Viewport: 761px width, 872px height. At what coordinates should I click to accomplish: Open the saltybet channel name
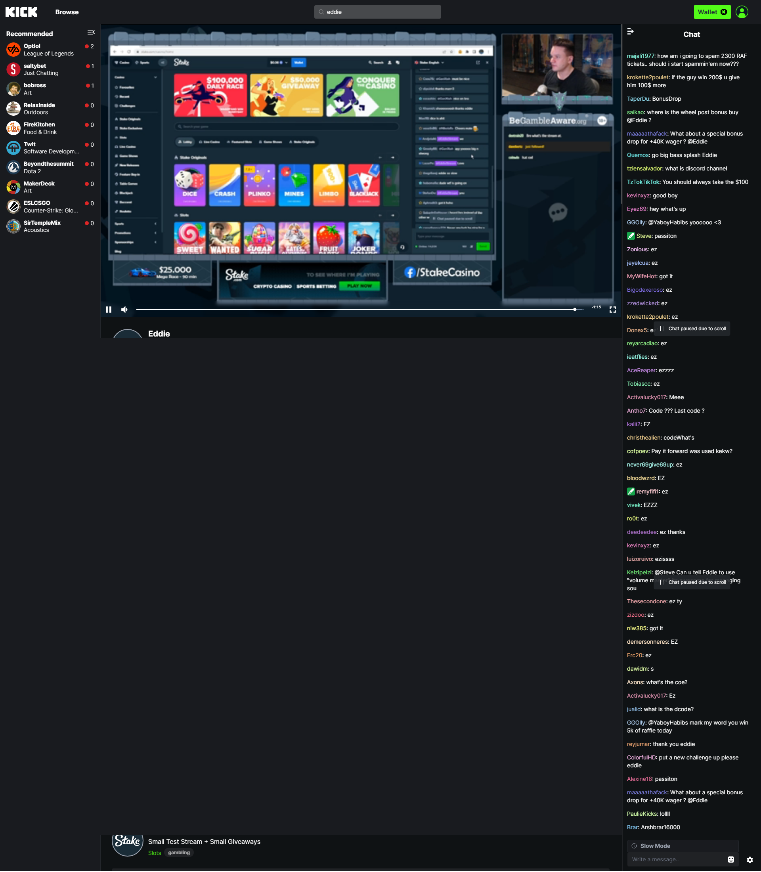35,66
